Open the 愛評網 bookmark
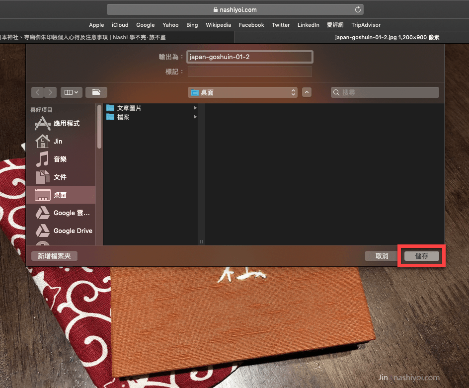This screenshot has height=388, width=469. click(x=335, y=25)
